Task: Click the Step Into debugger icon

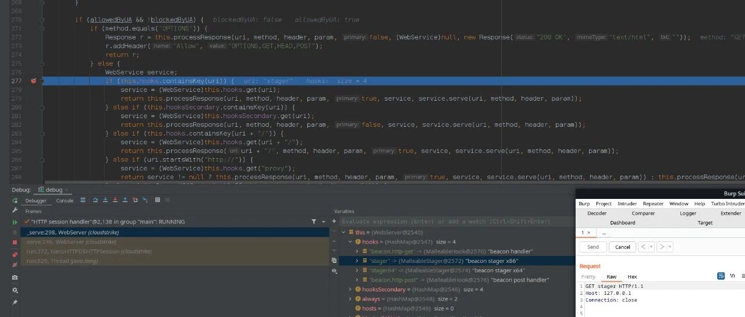Action: point(104,200)
